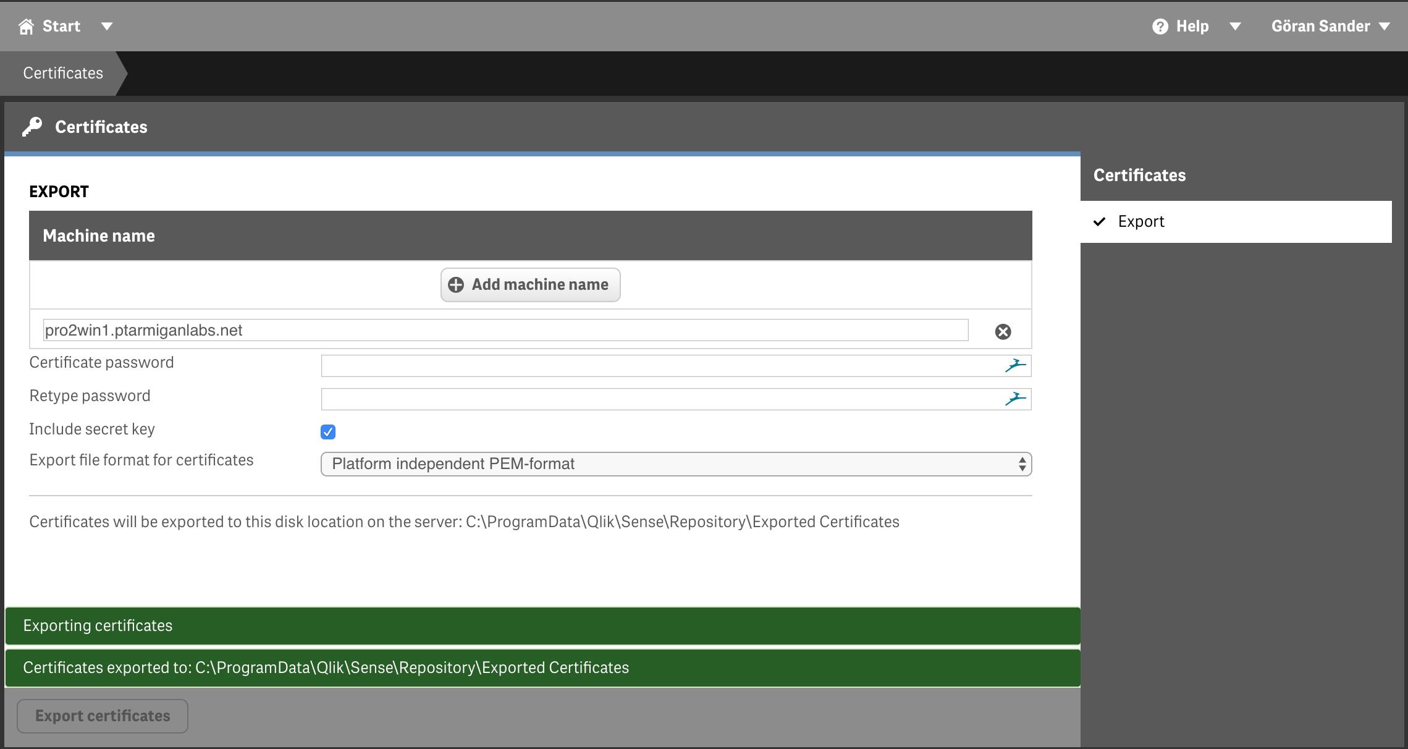Select the Certificates breadcrumb tab
This screenshot has width=1408, height=749.
[62, 73]
